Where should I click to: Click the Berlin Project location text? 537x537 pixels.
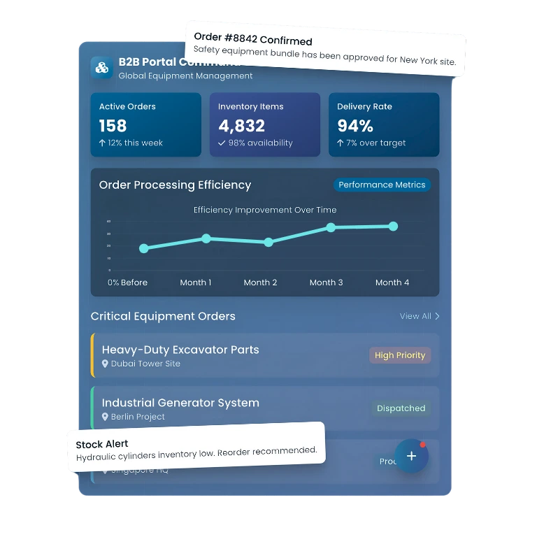click(138, 417)
